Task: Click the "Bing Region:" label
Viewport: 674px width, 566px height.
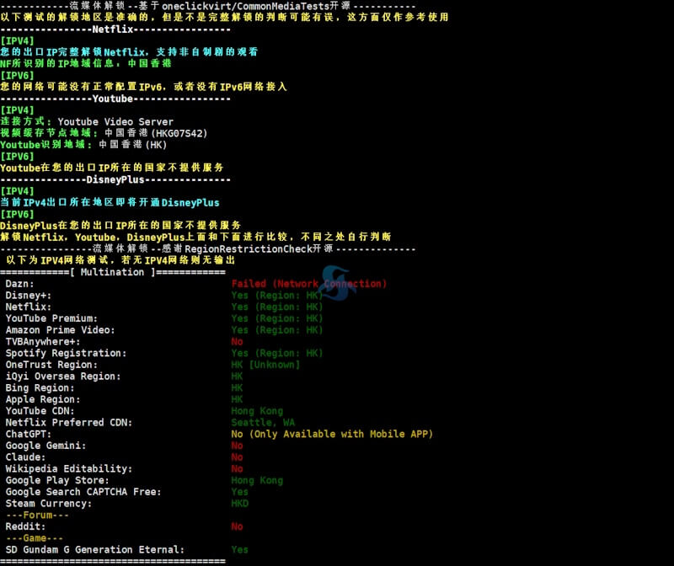Action: coord(40,388)
